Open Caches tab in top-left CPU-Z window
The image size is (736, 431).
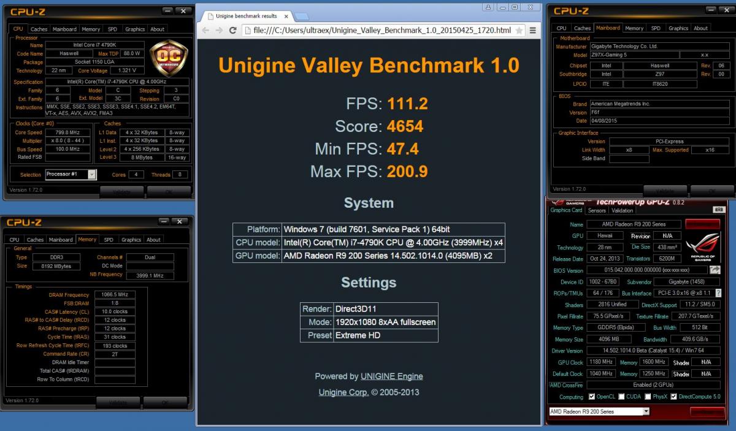click(39, 29)
